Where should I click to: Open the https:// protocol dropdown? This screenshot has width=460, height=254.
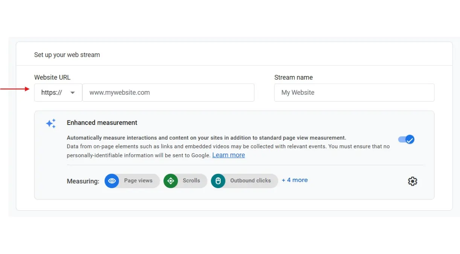point(58,93)
